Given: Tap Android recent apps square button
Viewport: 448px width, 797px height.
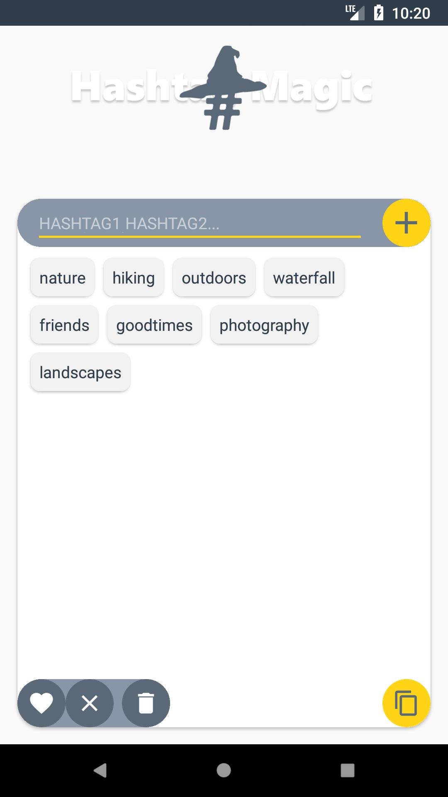Looking at the screenshot, I should tap(348, 770).
